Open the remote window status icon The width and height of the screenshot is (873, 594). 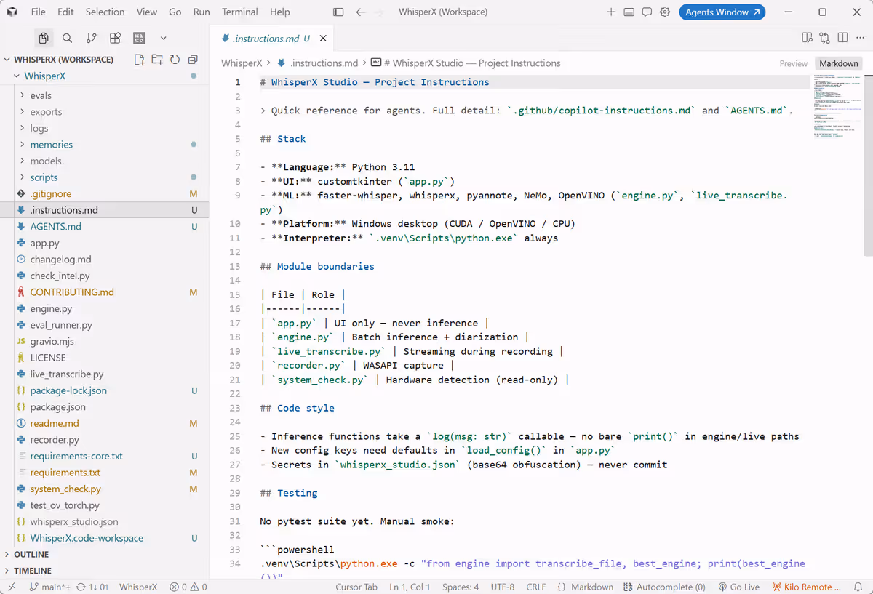pyautogui.click(x=11, y=587)
